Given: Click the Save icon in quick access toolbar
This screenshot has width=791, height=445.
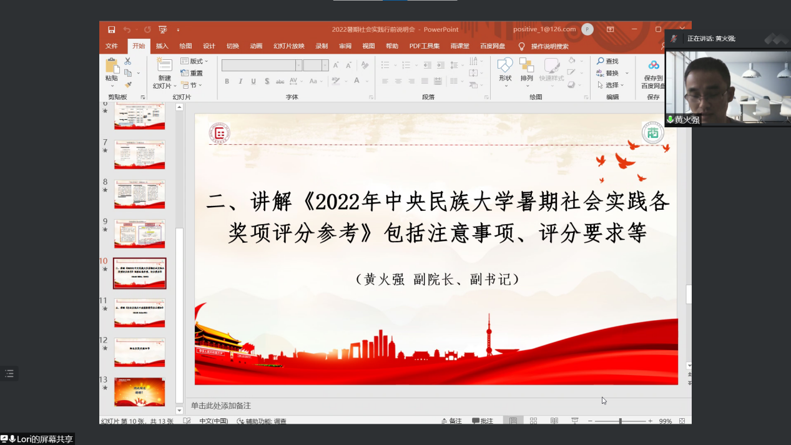Looking at the screenshot, I should [111, 29].
